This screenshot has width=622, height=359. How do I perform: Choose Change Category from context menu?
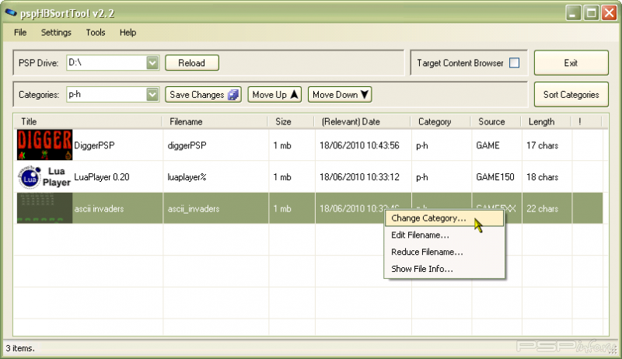tap(429, 218)
